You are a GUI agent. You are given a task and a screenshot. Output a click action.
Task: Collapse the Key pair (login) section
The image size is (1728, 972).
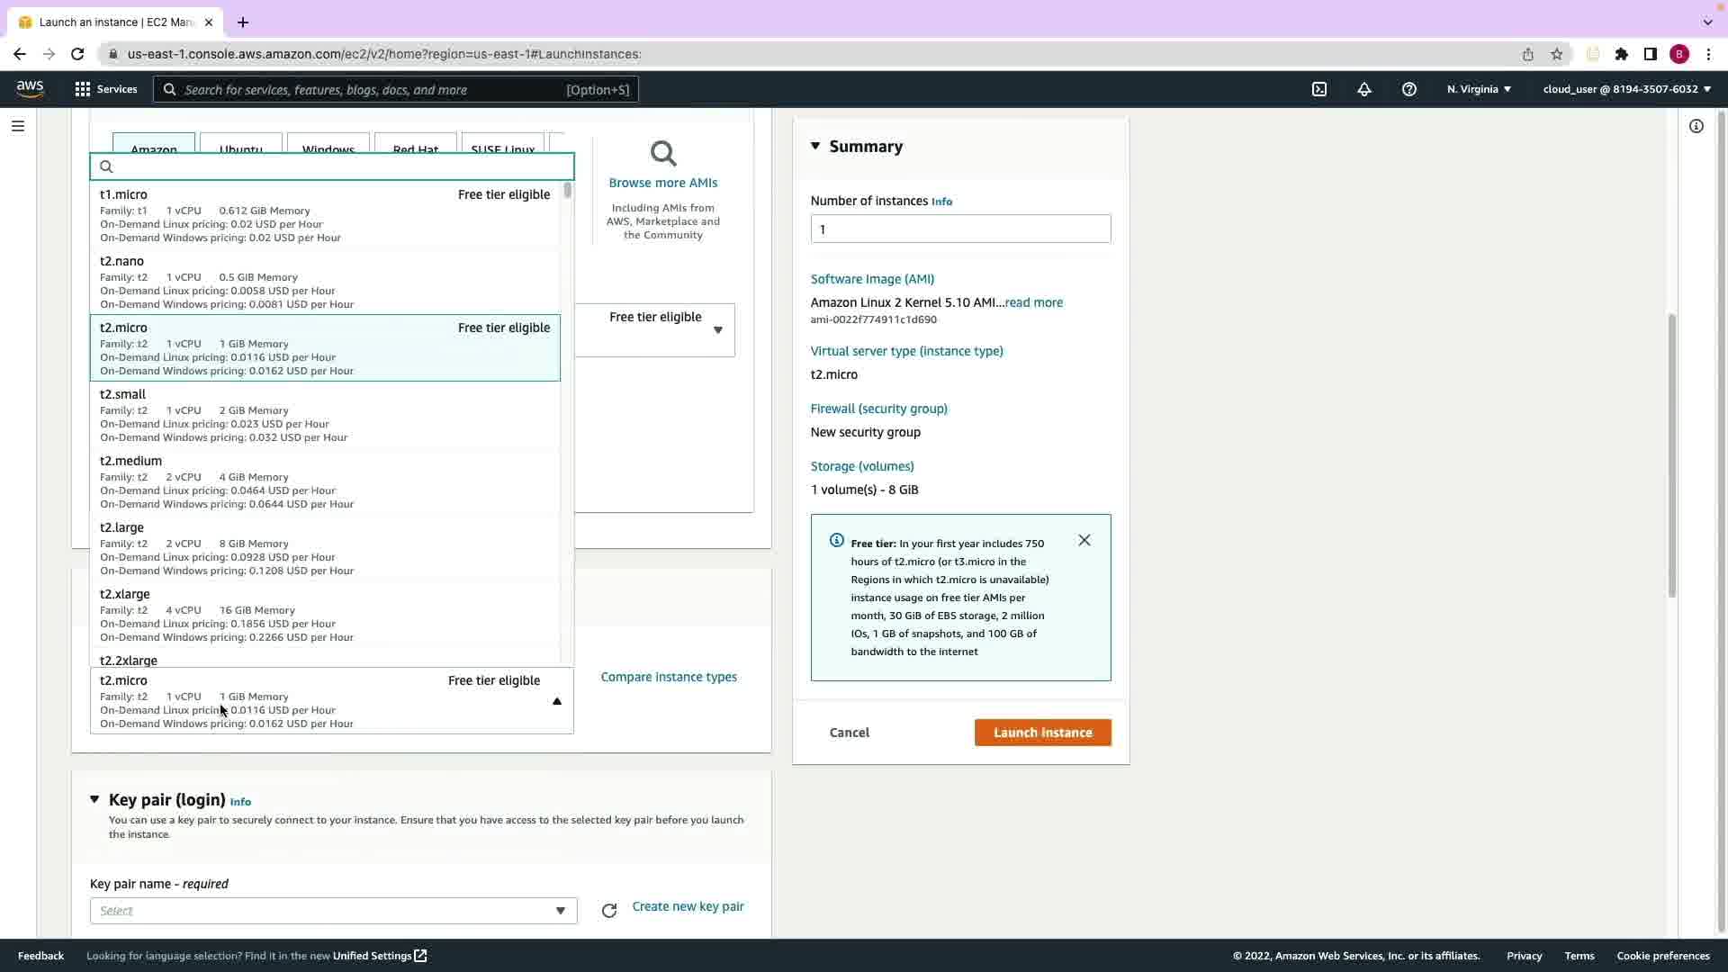94,799
